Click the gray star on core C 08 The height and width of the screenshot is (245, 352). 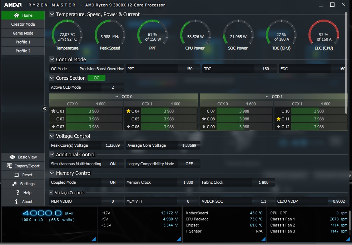click(x=204, y=119)
